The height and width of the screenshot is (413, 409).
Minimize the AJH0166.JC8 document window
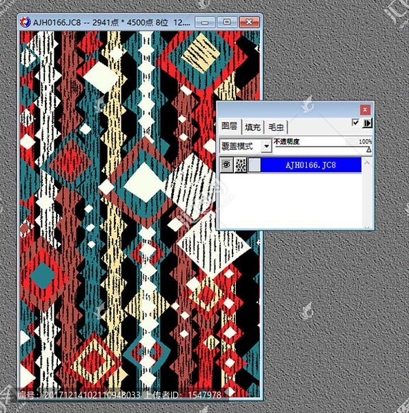click(x=205, y=22)
